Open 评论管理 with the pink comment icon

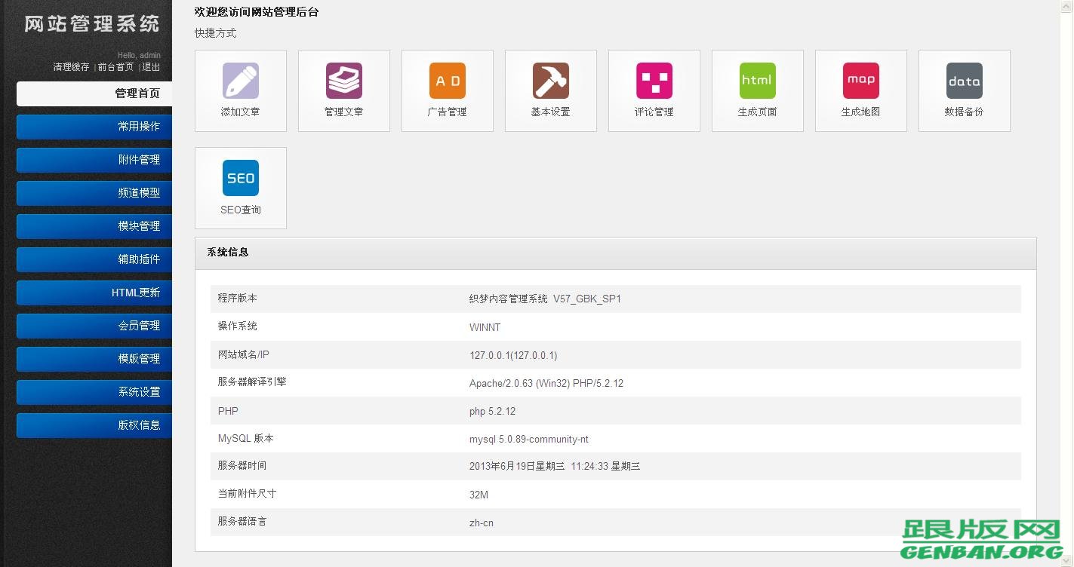[x=654, y=81]
